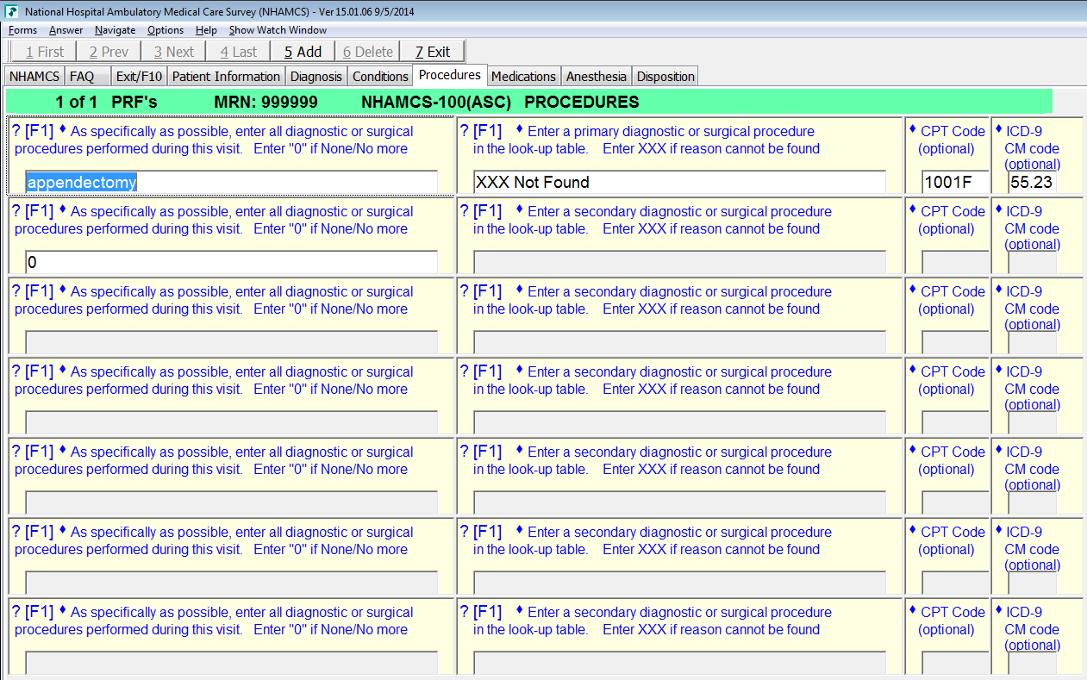Switch to the Medications tab
Viewport: 1087px width, 680px height.
pyautogui.click(x=523, y=77)
